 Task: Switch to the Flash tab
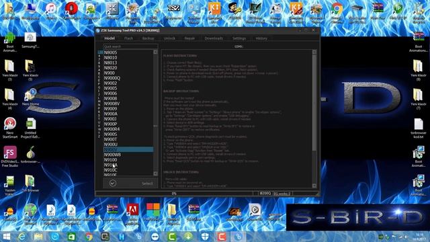click(x=128, y=38)
